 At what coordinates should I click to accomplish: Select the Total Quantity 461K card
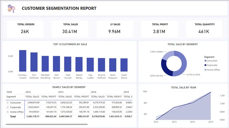coord(204,29)
